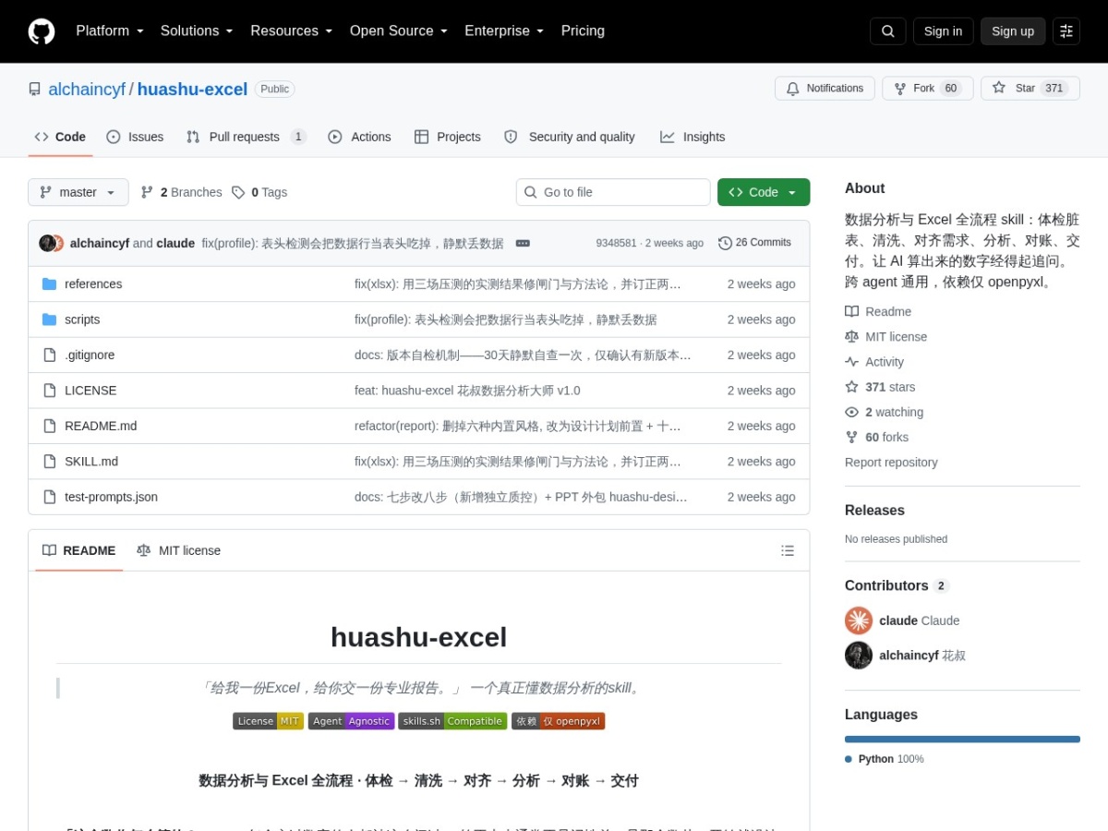Open the Contributors heading link
Viewport: 1108px width, 831px height.
point(897,585)
